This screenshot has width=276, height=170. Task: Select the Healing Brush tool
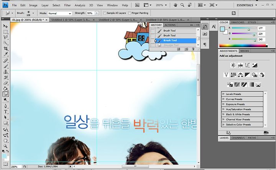(x=5, y=61)
